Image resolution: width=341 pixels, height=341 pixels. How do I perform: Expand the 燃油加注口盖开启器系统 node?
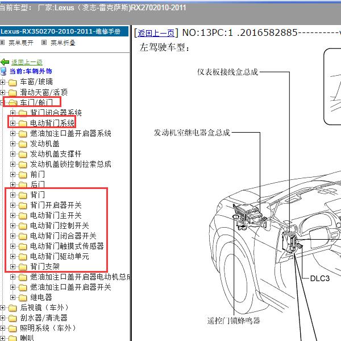pos(13,133)
